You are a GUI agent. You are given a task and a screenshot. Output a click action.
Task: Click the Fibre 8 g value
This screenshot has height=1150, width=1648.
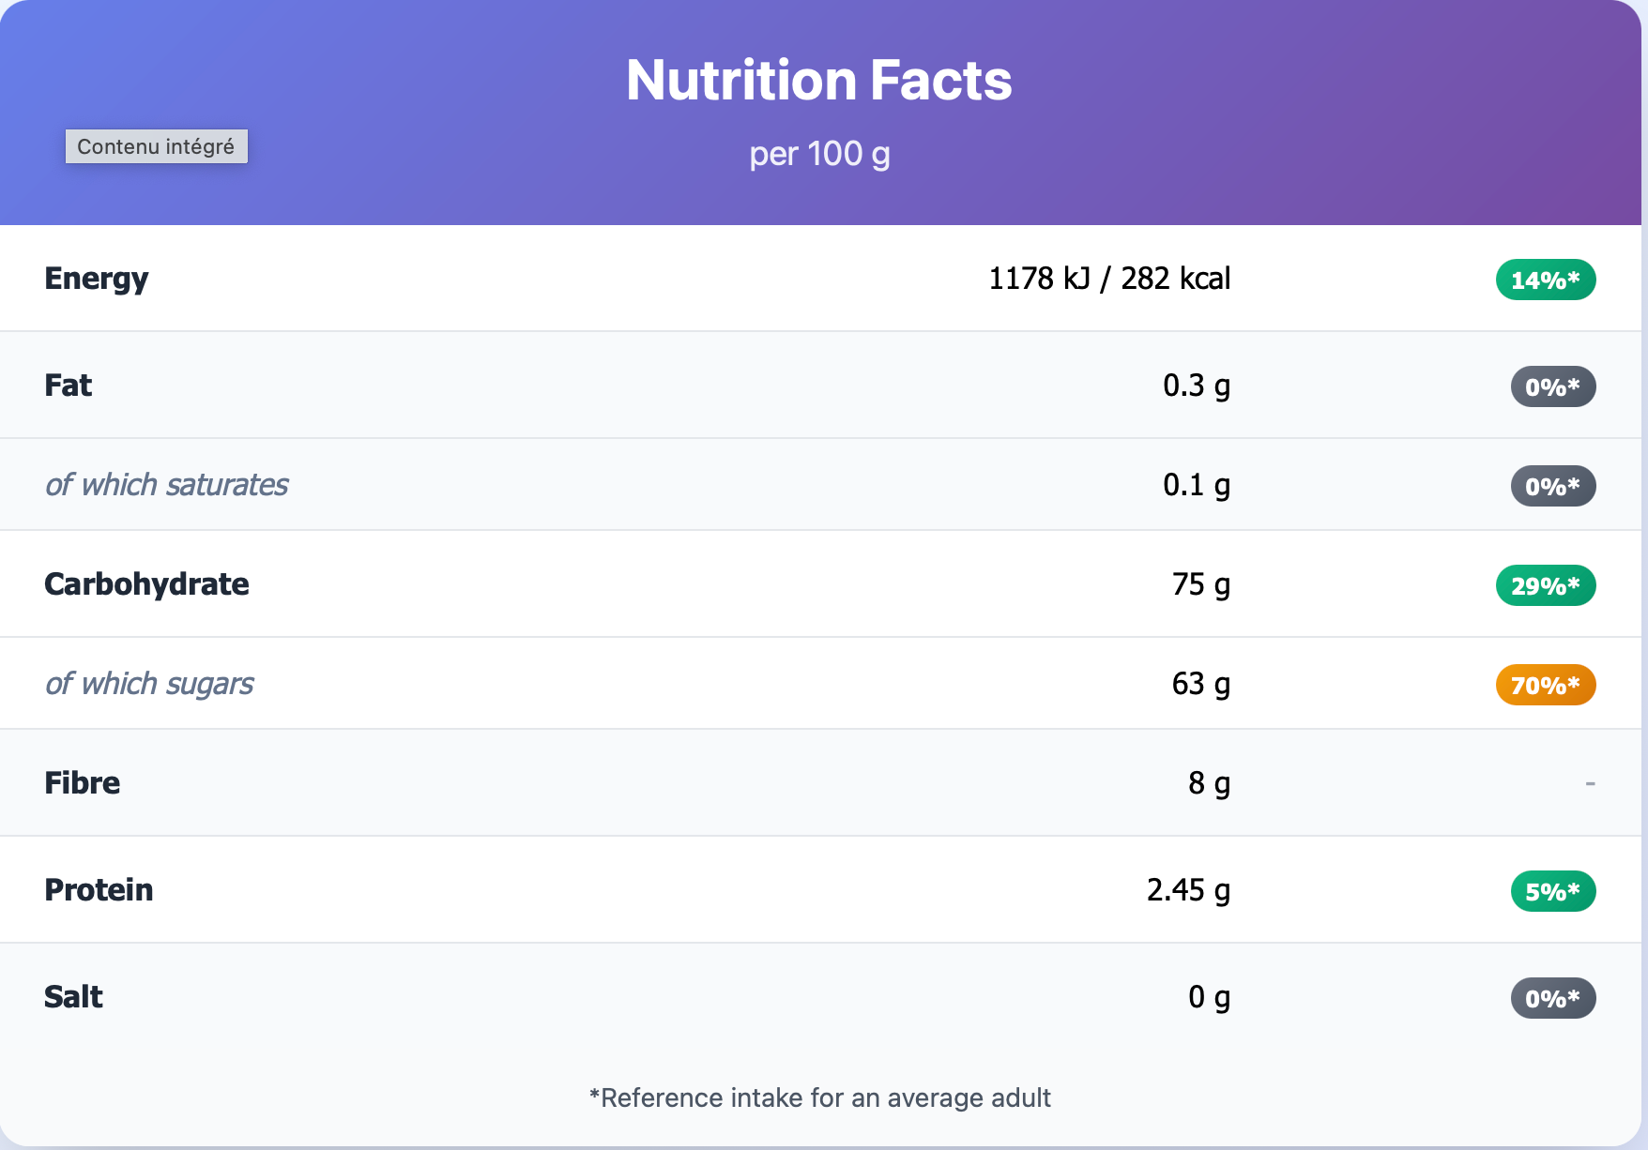[x=1209, y=783]
